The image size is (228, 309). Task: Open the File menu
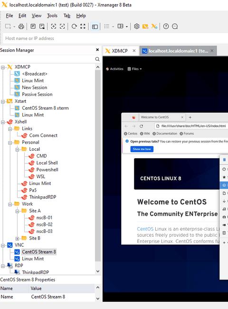(9, 16)
